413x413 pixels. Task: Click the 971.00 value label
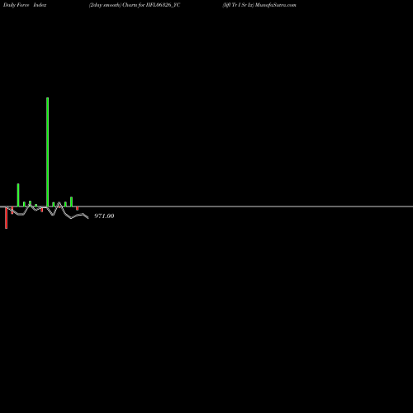click(x=104, y=216)
